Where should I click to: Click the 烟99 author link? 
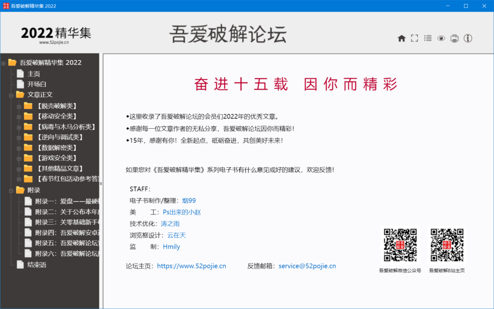189,200
